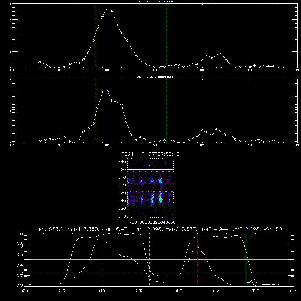Click the green vertical line just left of orange dashed line
This screenshot has height=301, width=301.
pyautogui.click(x=145, y=259)
